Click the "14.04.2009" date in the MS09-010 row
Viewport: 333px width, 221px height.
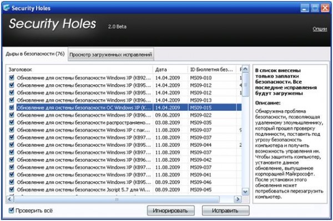[x=168, y=78]
